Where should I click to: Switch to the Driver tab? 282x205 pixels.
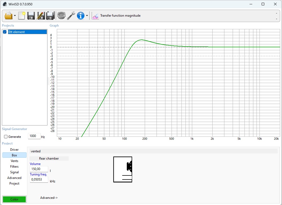pyautogui.click(x=14, y=150)
